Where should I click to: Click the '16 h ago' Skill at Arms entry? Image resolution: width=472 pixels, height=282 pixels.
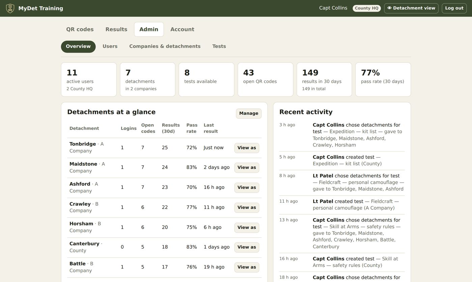point(342,262)
